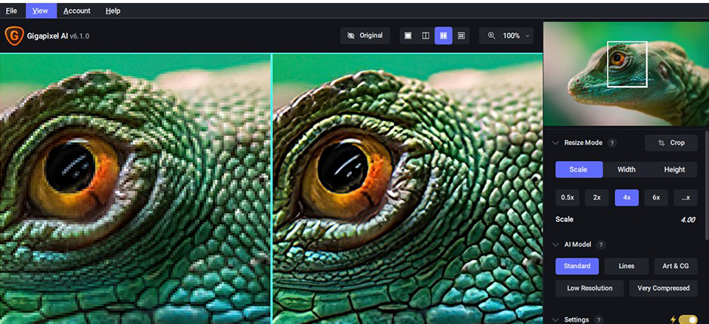Select Height resize mode
Image resolution: width=709 pixels, height=324 pixels.
coord(674,170)
